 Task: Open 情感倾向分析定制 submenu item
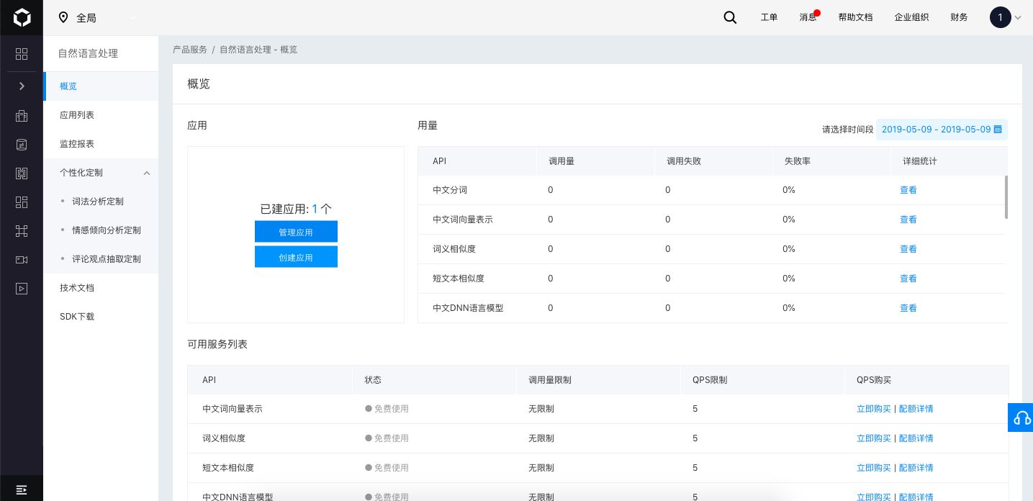107,230
